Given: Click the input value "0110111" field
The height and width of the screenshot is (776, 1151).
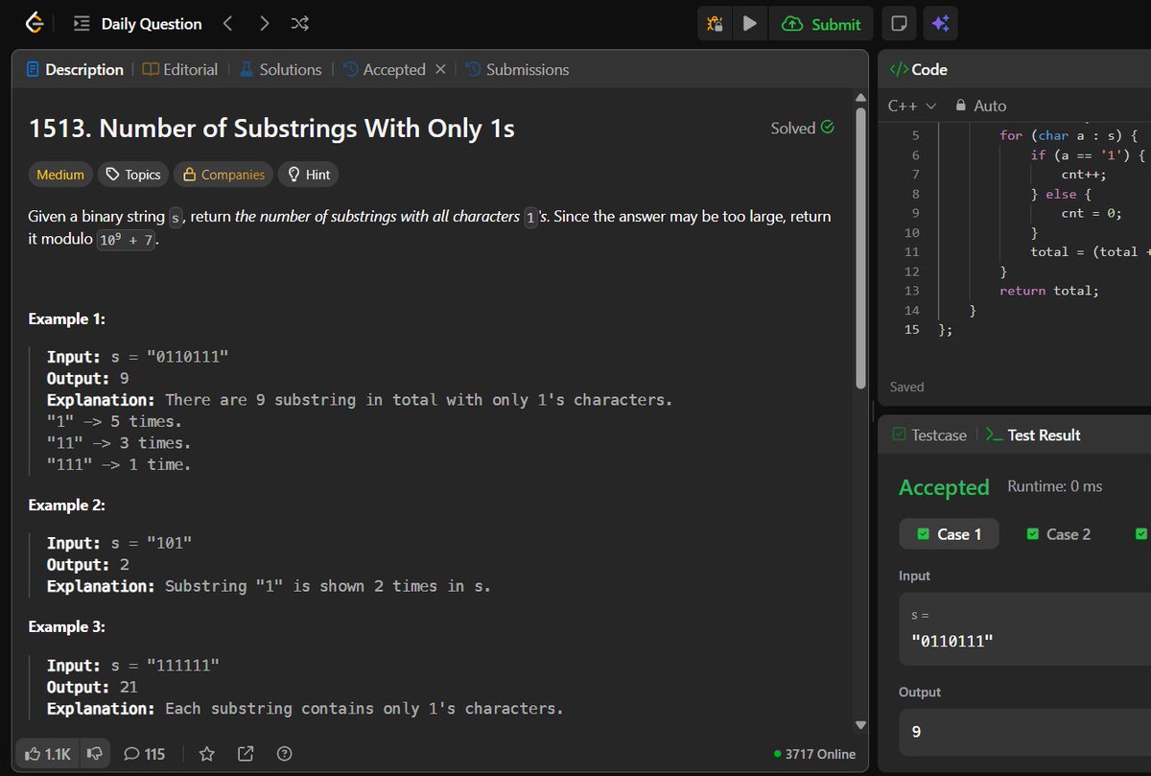Looking at the screenshot, I should [1025, 629].
